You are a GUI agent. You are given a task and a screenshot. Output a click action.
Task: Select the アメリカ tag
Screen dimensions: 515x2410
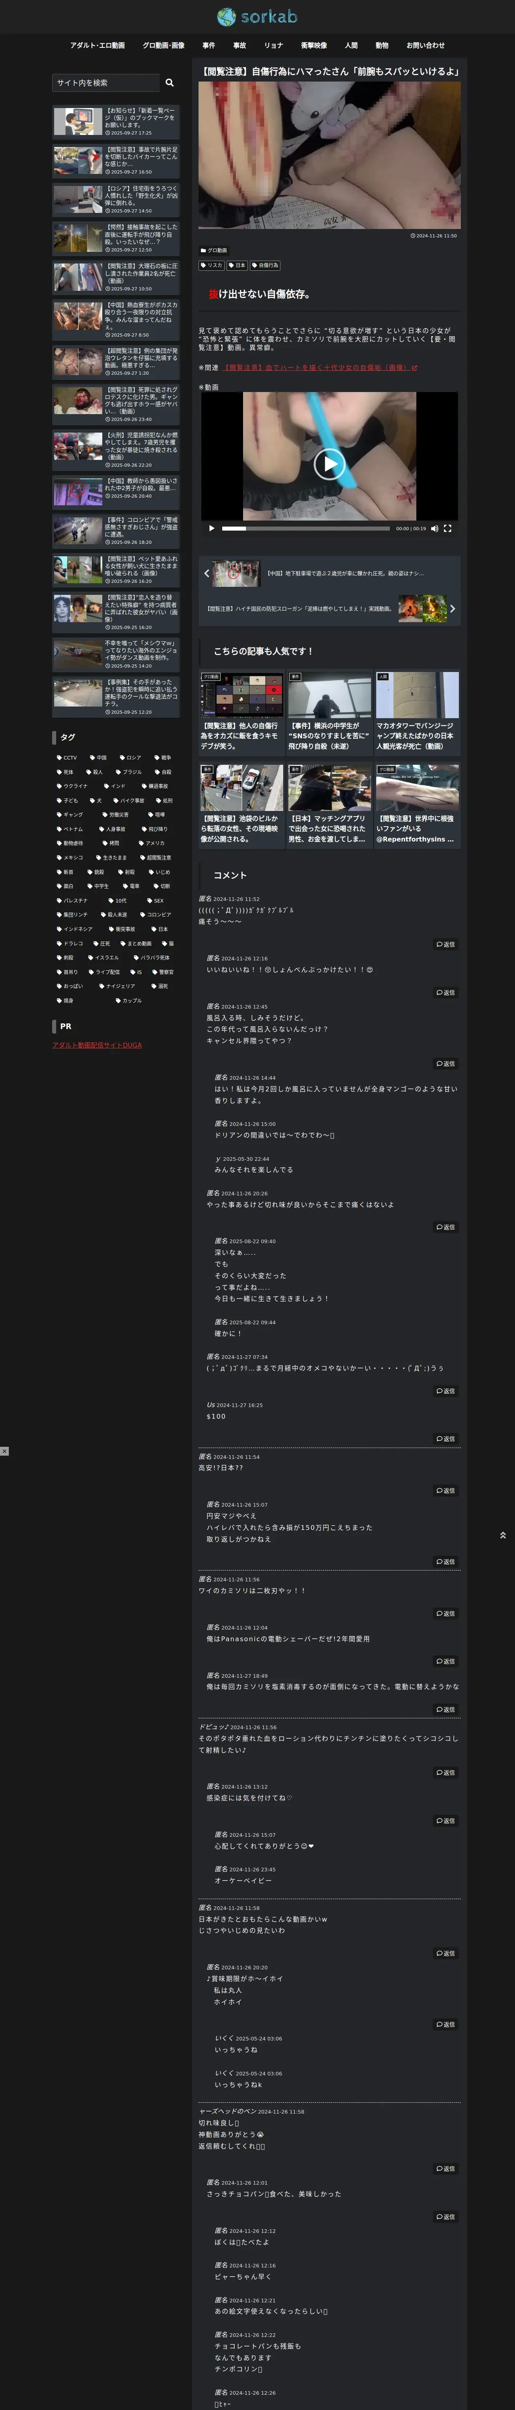152,843
